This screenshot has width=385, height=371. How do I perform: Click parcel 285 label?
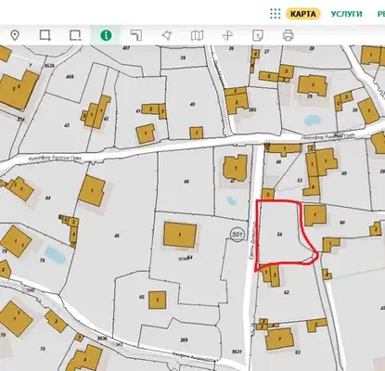(x=252, y=109)
